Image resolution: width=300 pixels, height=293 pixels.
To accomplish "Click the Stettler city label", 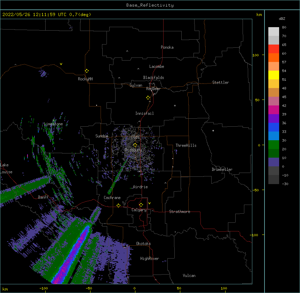I will coord(221,82).
